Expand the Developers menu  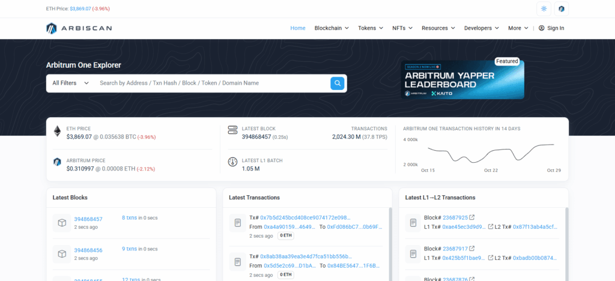click(482, 28)
